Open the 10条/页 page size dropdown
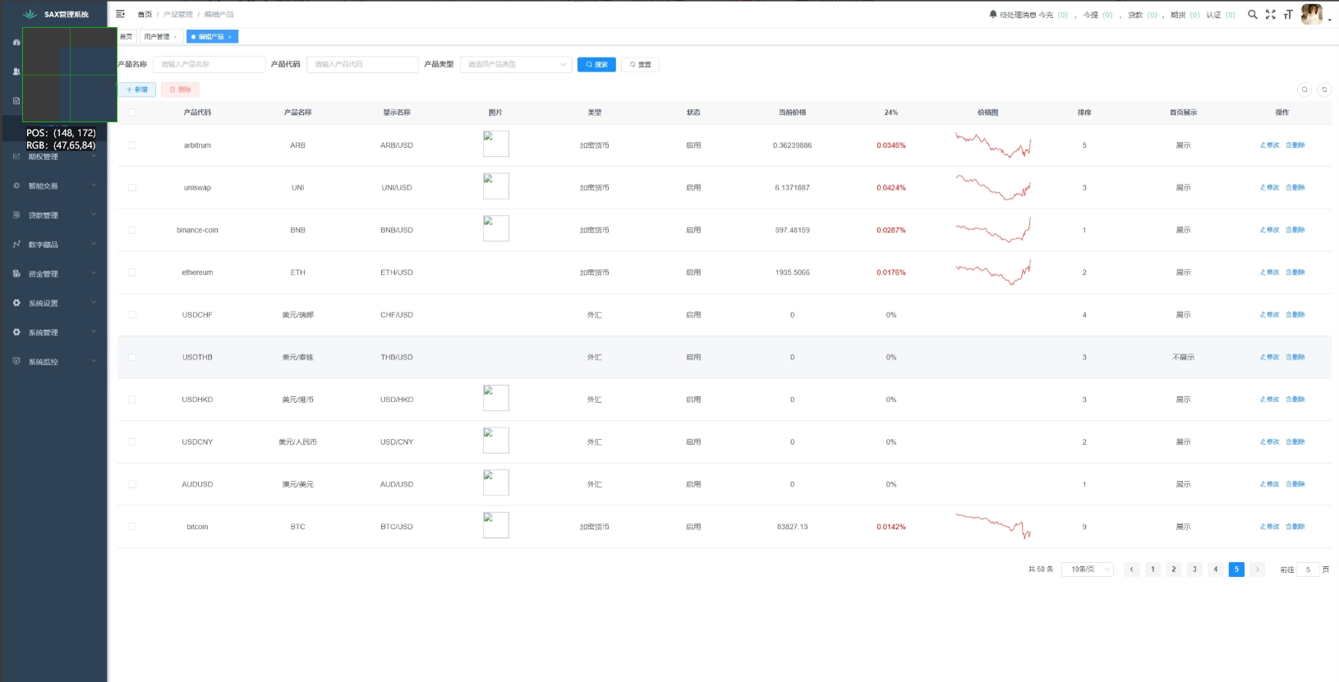The image size is (1339, 682). coord(1087,569)
